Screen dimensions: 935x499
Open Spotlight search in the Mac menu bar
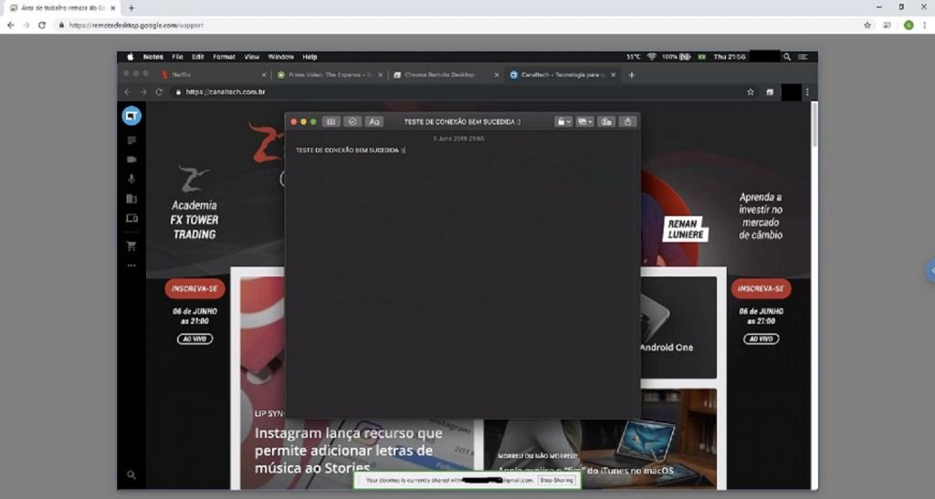point(787,57)
